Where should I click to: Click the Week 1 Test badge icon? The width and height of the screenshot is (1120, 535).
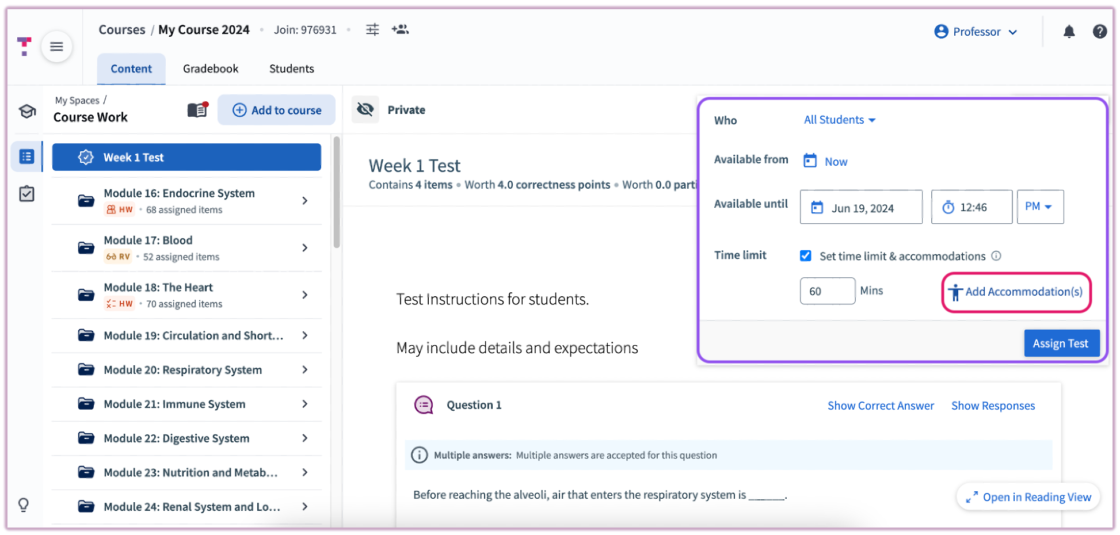pos(86,157)
